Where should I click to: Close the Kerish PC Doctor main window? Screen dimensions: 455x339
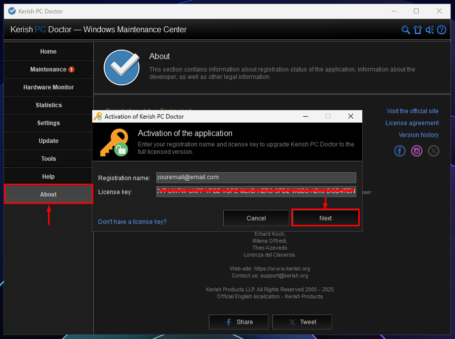(x=439, y=11)
